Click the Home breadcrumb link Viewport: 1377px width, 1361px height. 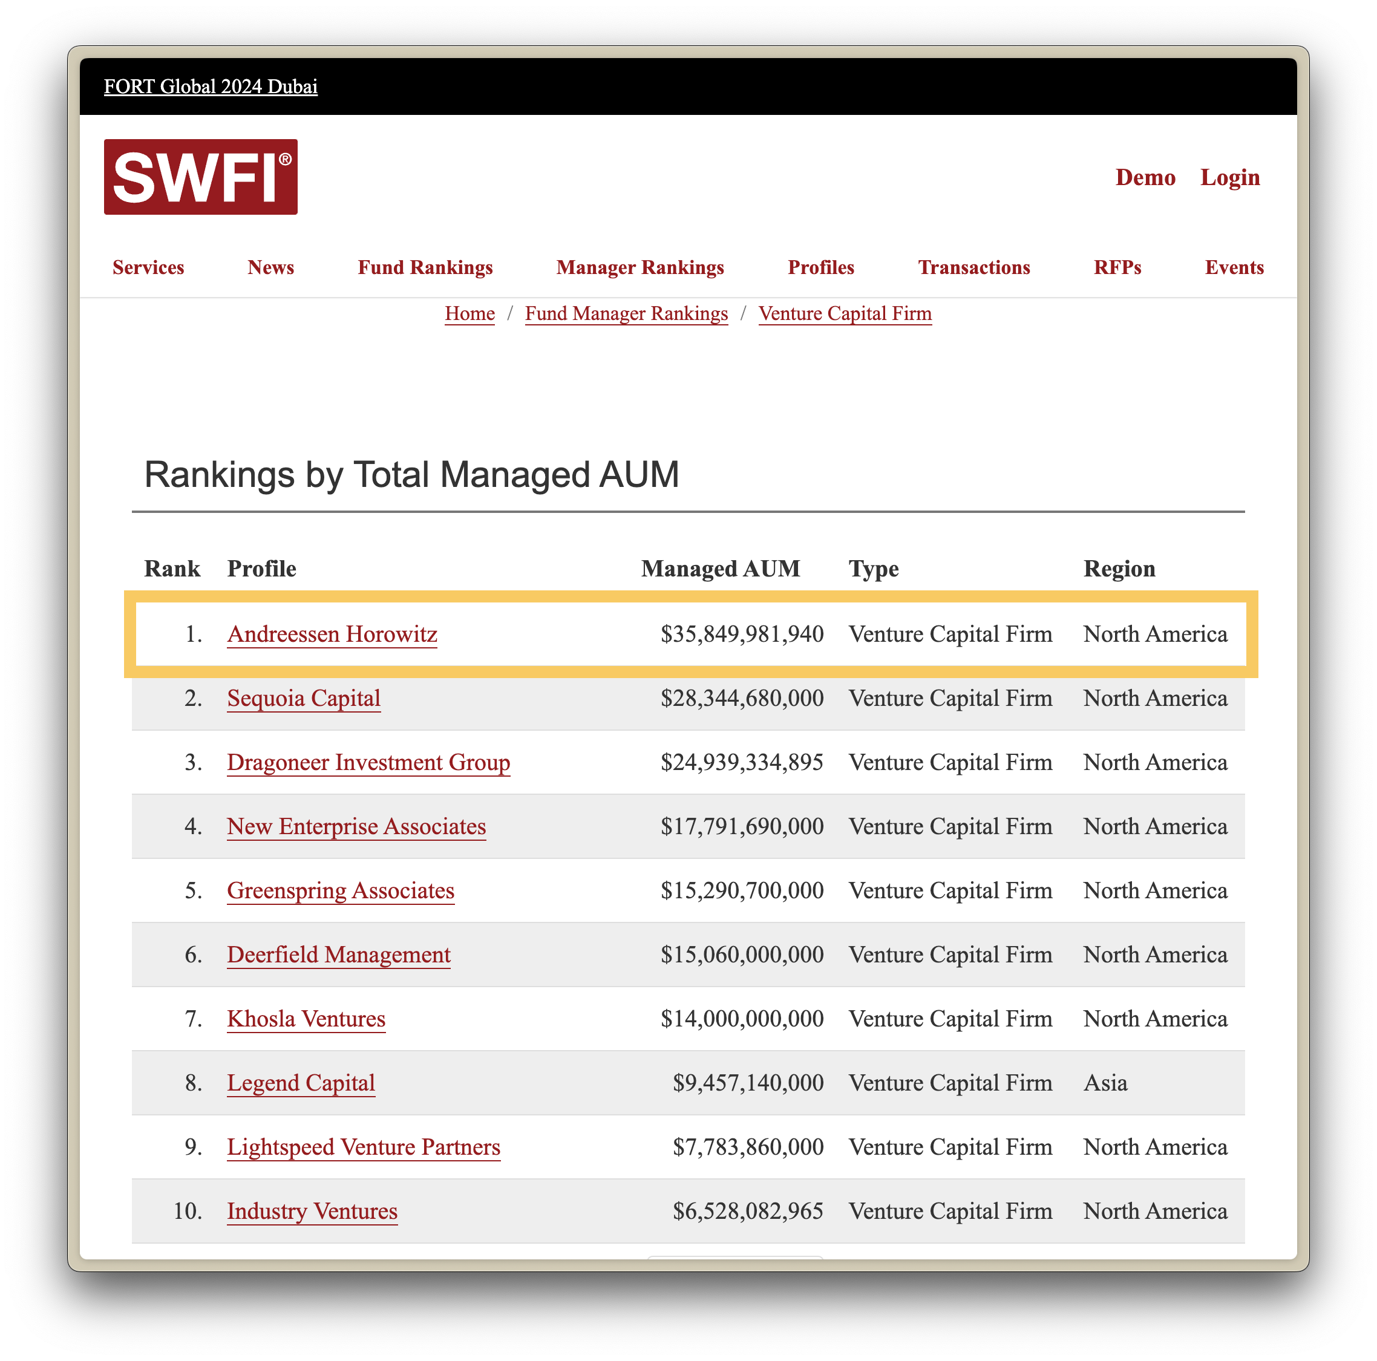469,313
